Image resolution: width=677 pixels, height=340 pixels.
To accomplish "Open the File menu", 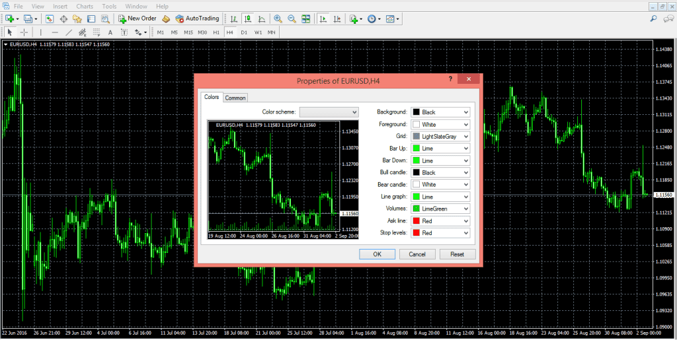I will tap(19, 7).
